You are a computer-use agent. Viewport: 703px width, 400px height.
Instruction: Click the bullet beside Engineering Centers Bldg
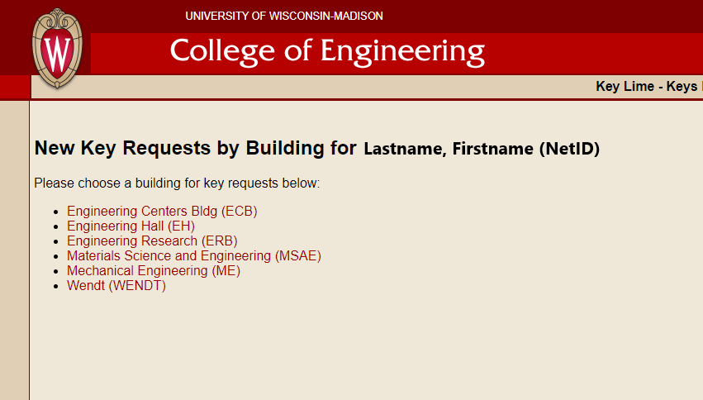[x=56, y=212]
